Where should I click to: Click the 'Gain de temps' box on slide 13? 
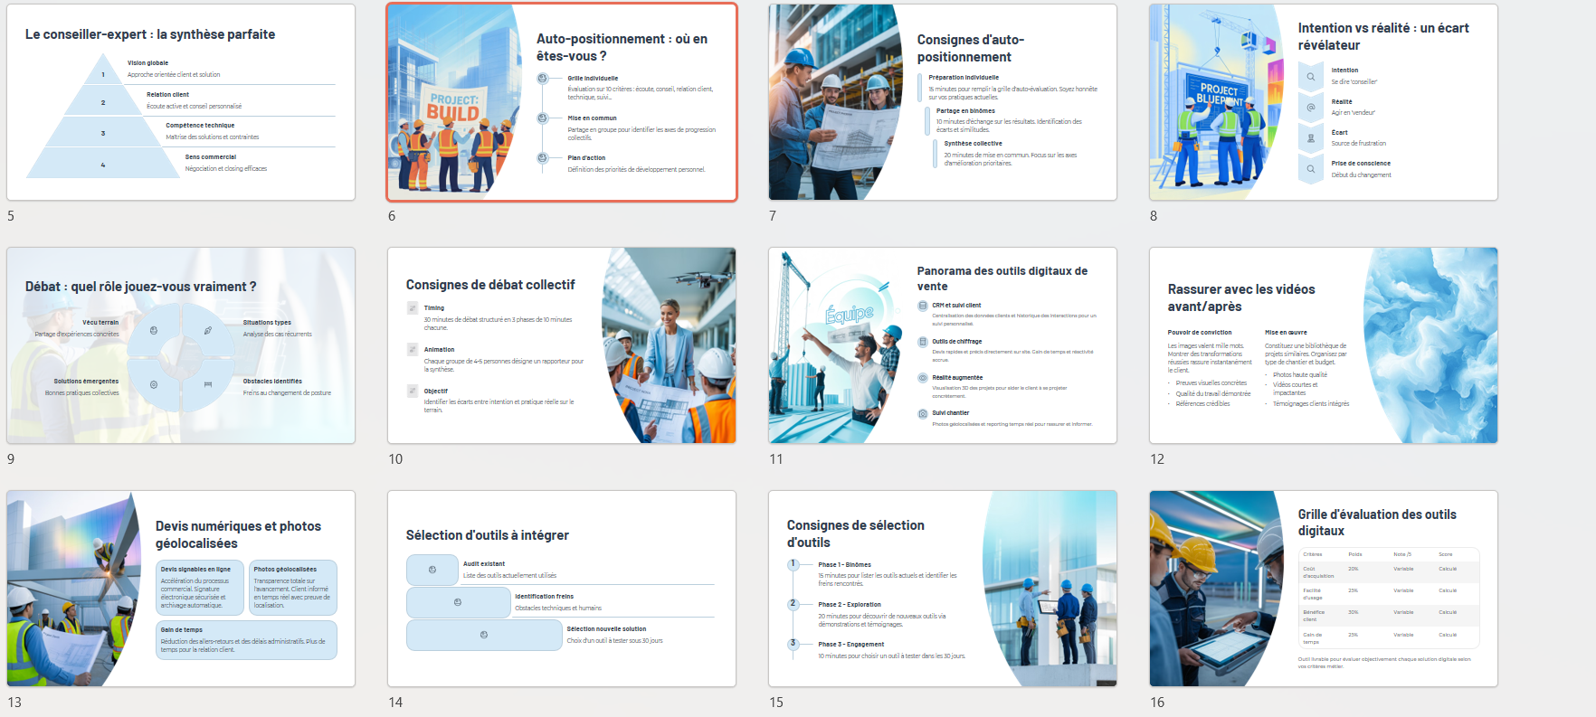(246, 639)
